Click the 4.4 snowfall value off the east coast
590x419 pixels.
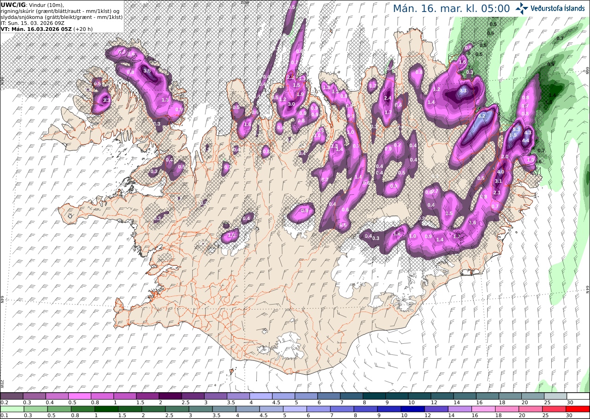coord(525,141)
